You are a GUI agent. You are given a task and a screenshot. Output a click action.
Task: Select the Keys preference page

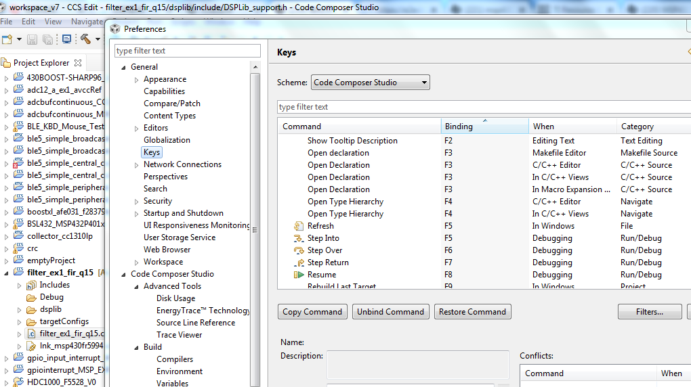(152, 152)
